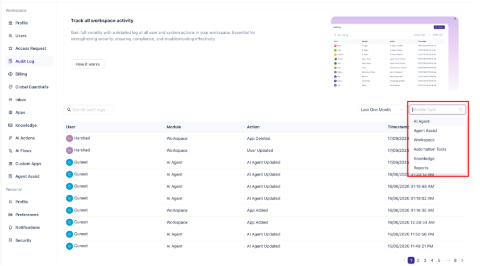
Task: Click timestamp 16/06/2026 12:38:54 AM
Action: [411, 223]
